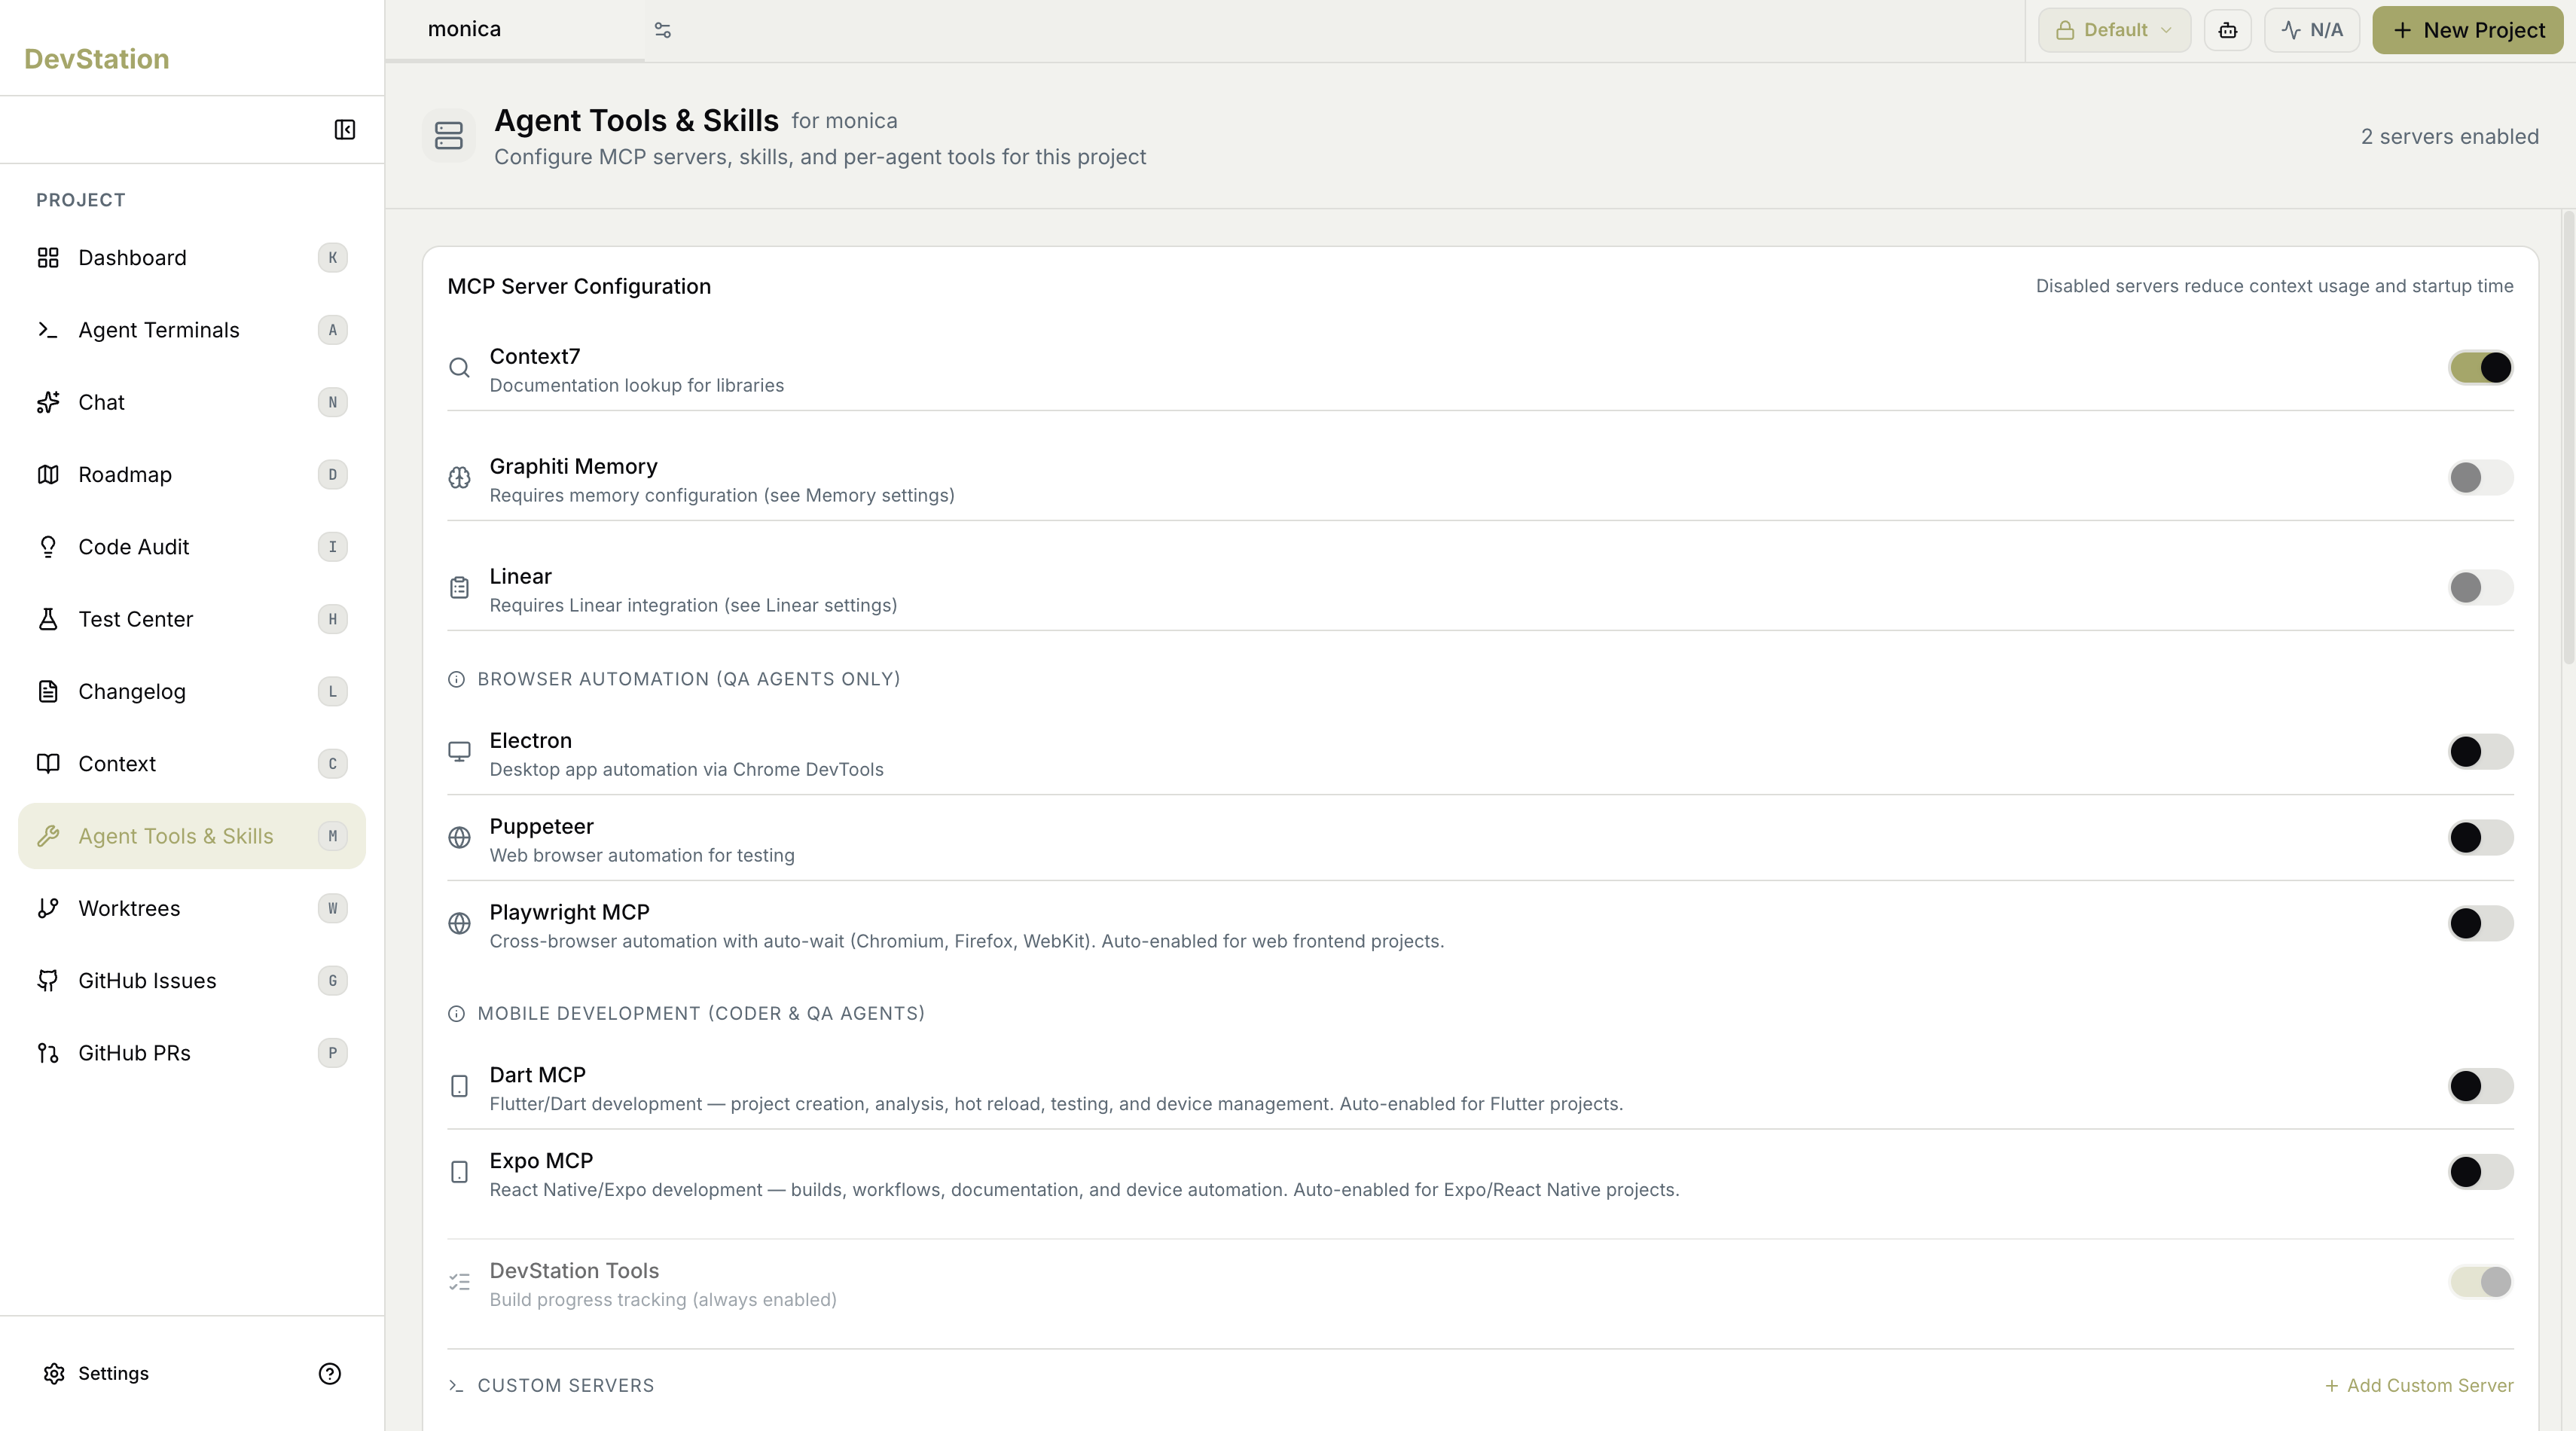Create a New Project
The height and width of the screenshot is (1431, 2576).
pyautogui.click(x=2467, y=30)
